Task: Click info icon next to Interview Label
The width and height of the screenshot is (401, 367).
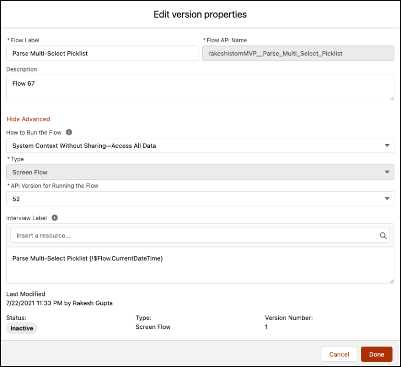Action: (x=55, y=218)
